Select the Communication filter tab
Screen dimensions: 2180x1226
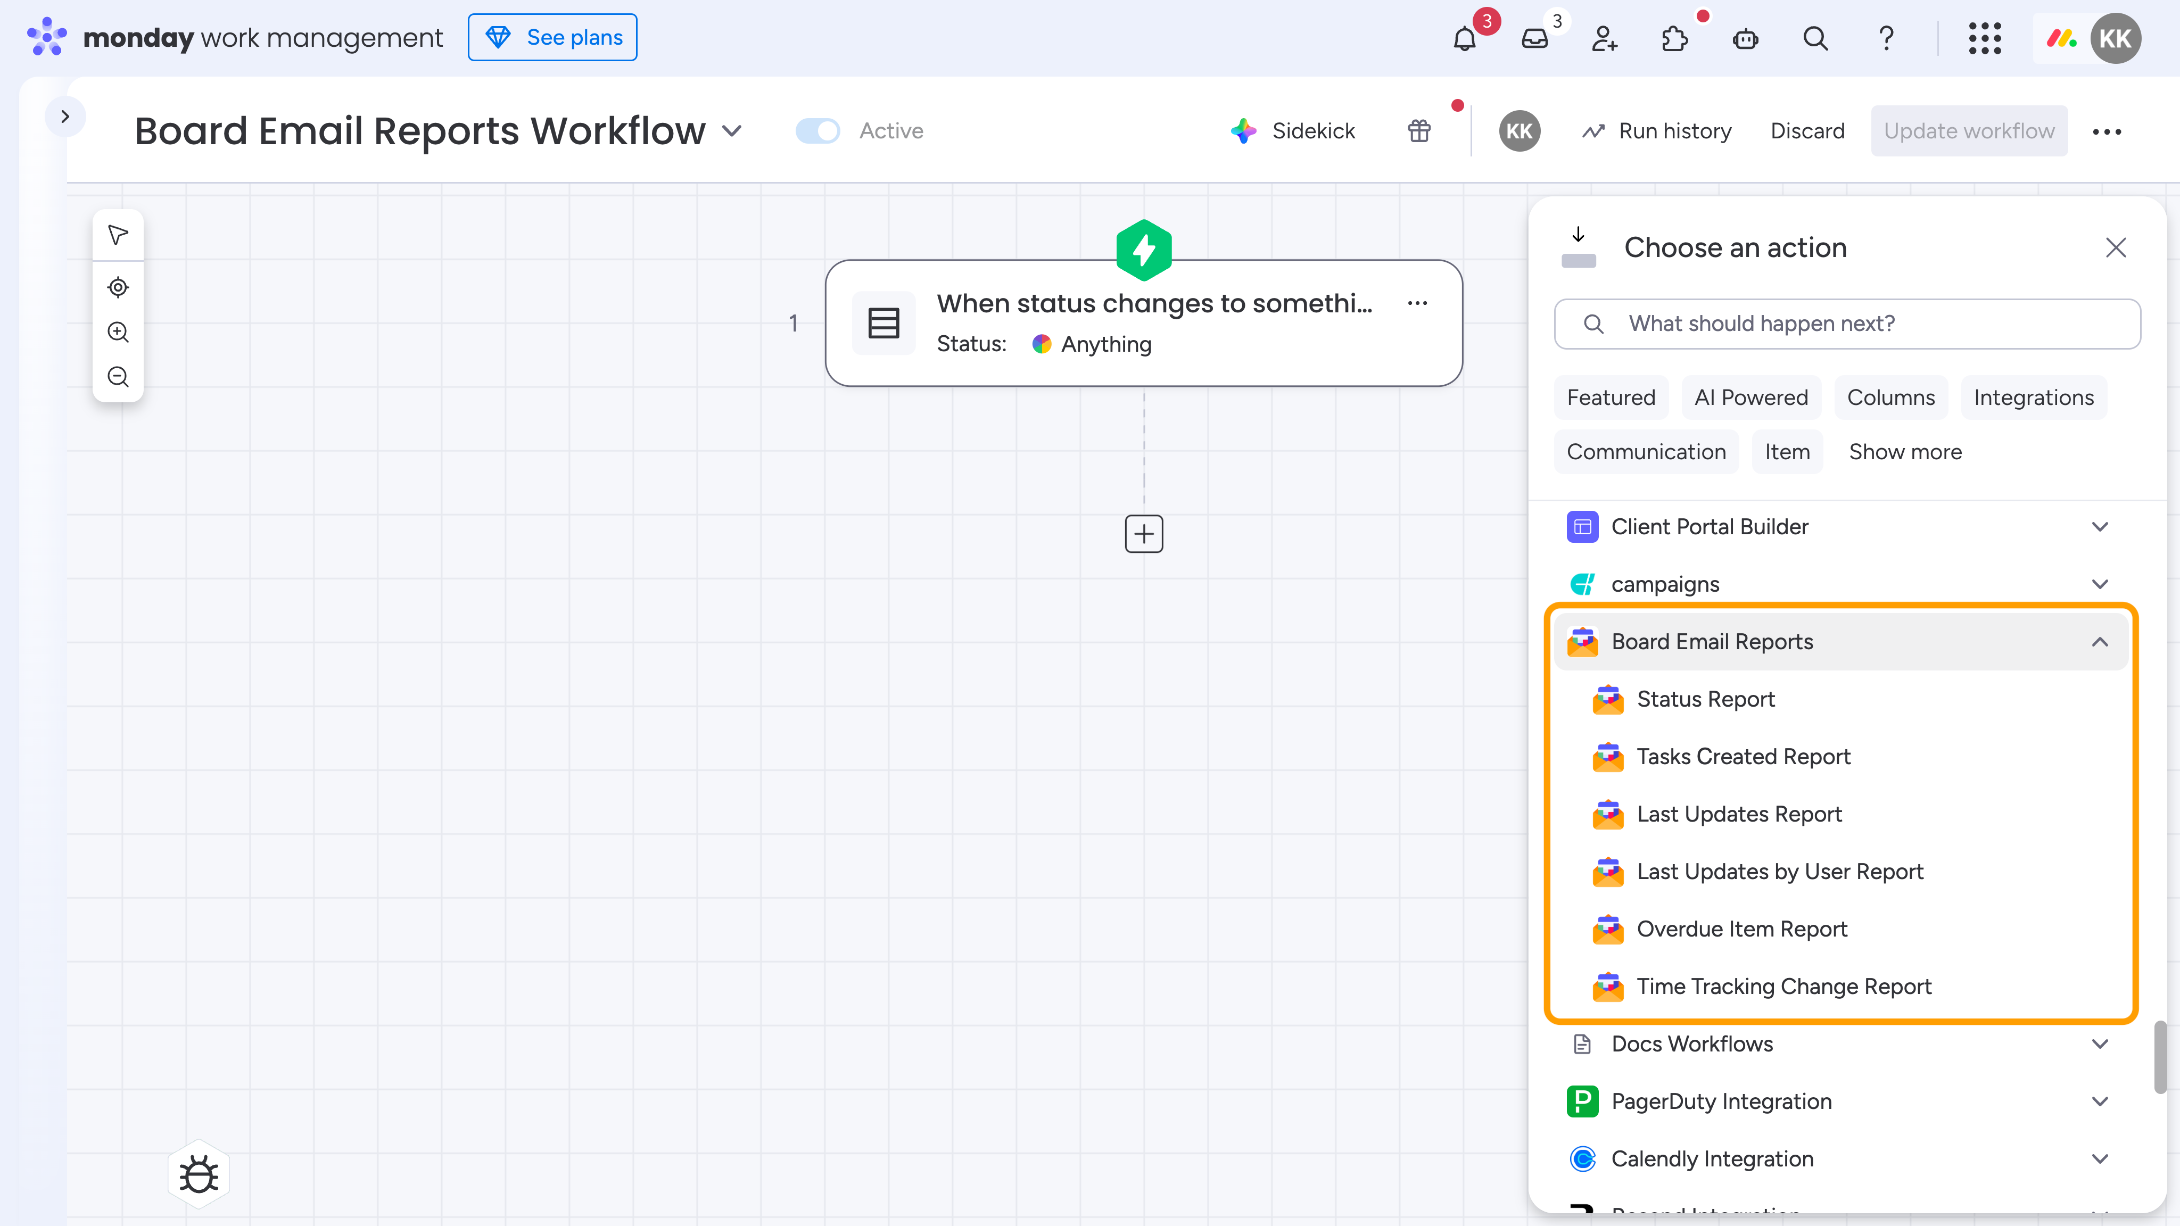pyautogui.click(x=1645, y=452)
